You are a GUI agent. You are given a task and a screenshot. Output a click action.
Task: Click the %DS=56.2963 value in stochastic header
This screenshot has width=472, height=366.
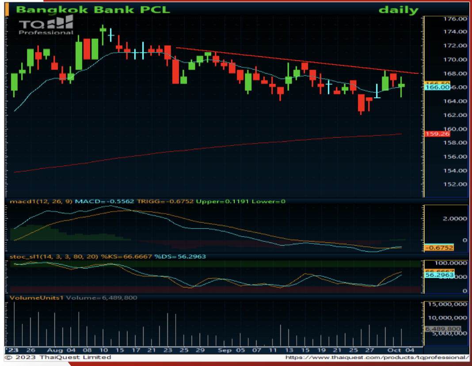coord(180,257)
